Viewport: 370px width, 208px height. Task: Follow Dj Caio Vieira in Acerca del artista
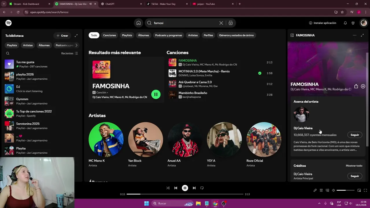355,135
